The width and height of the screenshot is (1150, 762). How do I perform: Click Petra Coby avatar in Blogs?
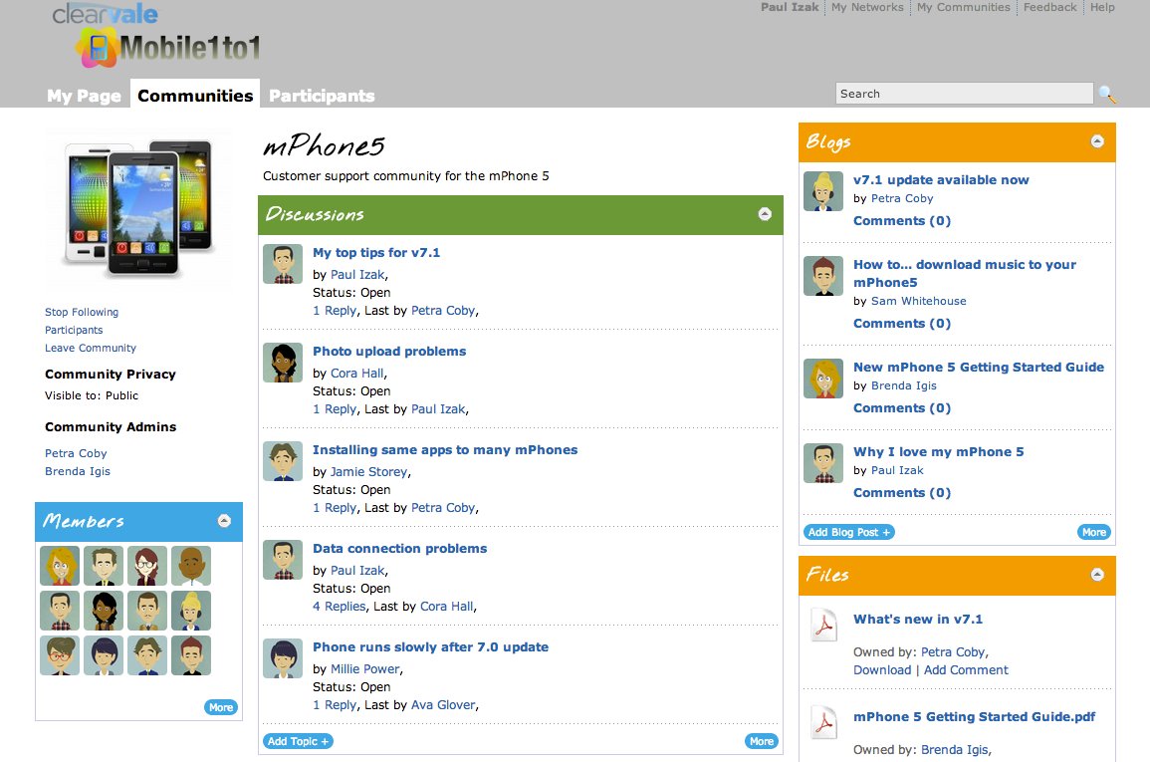pyautogui.click(x=822, y=191)
